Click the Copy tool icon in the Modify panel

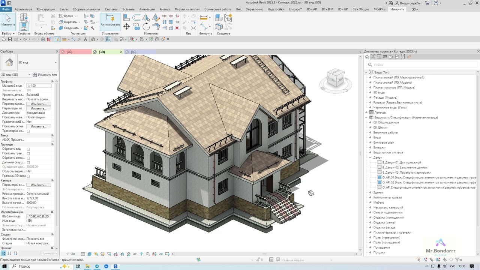pyautogui.click(x=136, y=26)
